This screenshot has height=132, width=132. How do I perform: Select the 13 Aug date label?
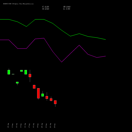coord(21,125)
